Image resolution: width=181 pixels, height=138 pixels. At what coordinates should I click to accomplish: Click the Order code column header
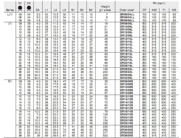127,10
